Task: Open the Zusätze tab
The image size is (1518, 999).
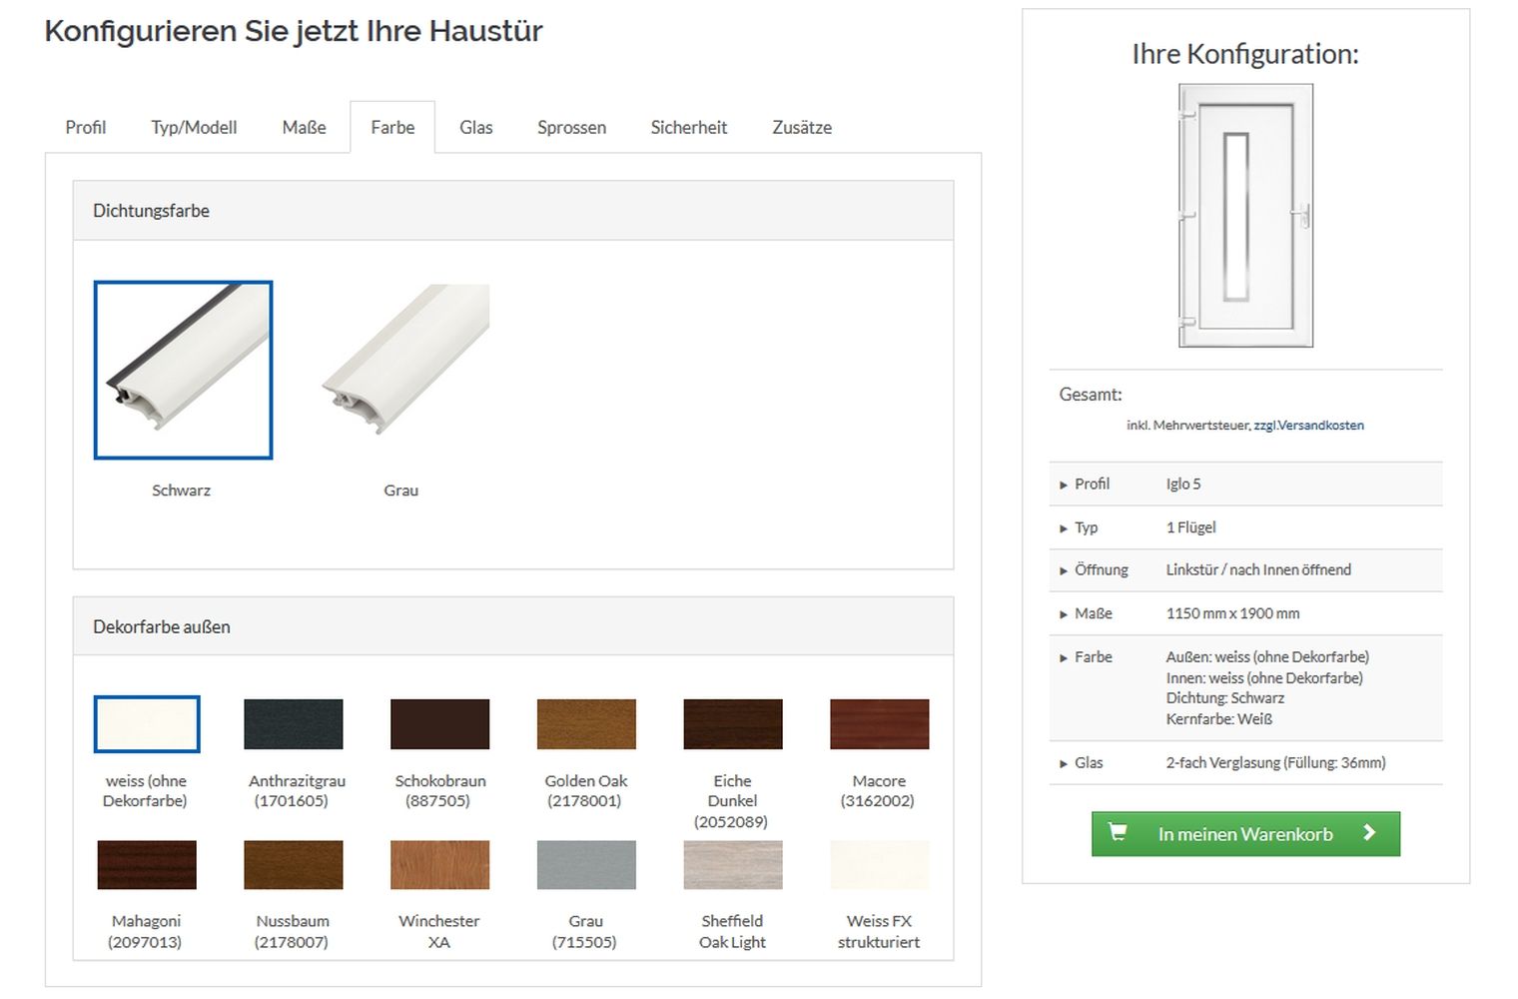Action: [801, 128]
